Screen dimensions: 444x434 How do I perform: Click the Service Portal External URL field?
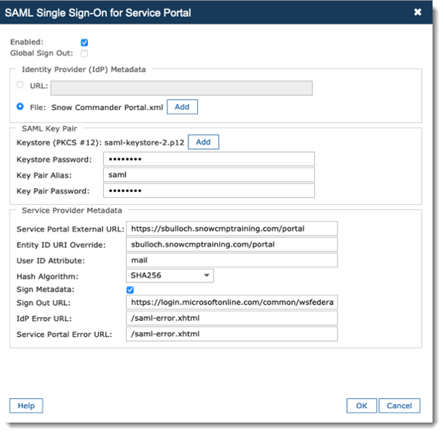[x=232, y=228]
